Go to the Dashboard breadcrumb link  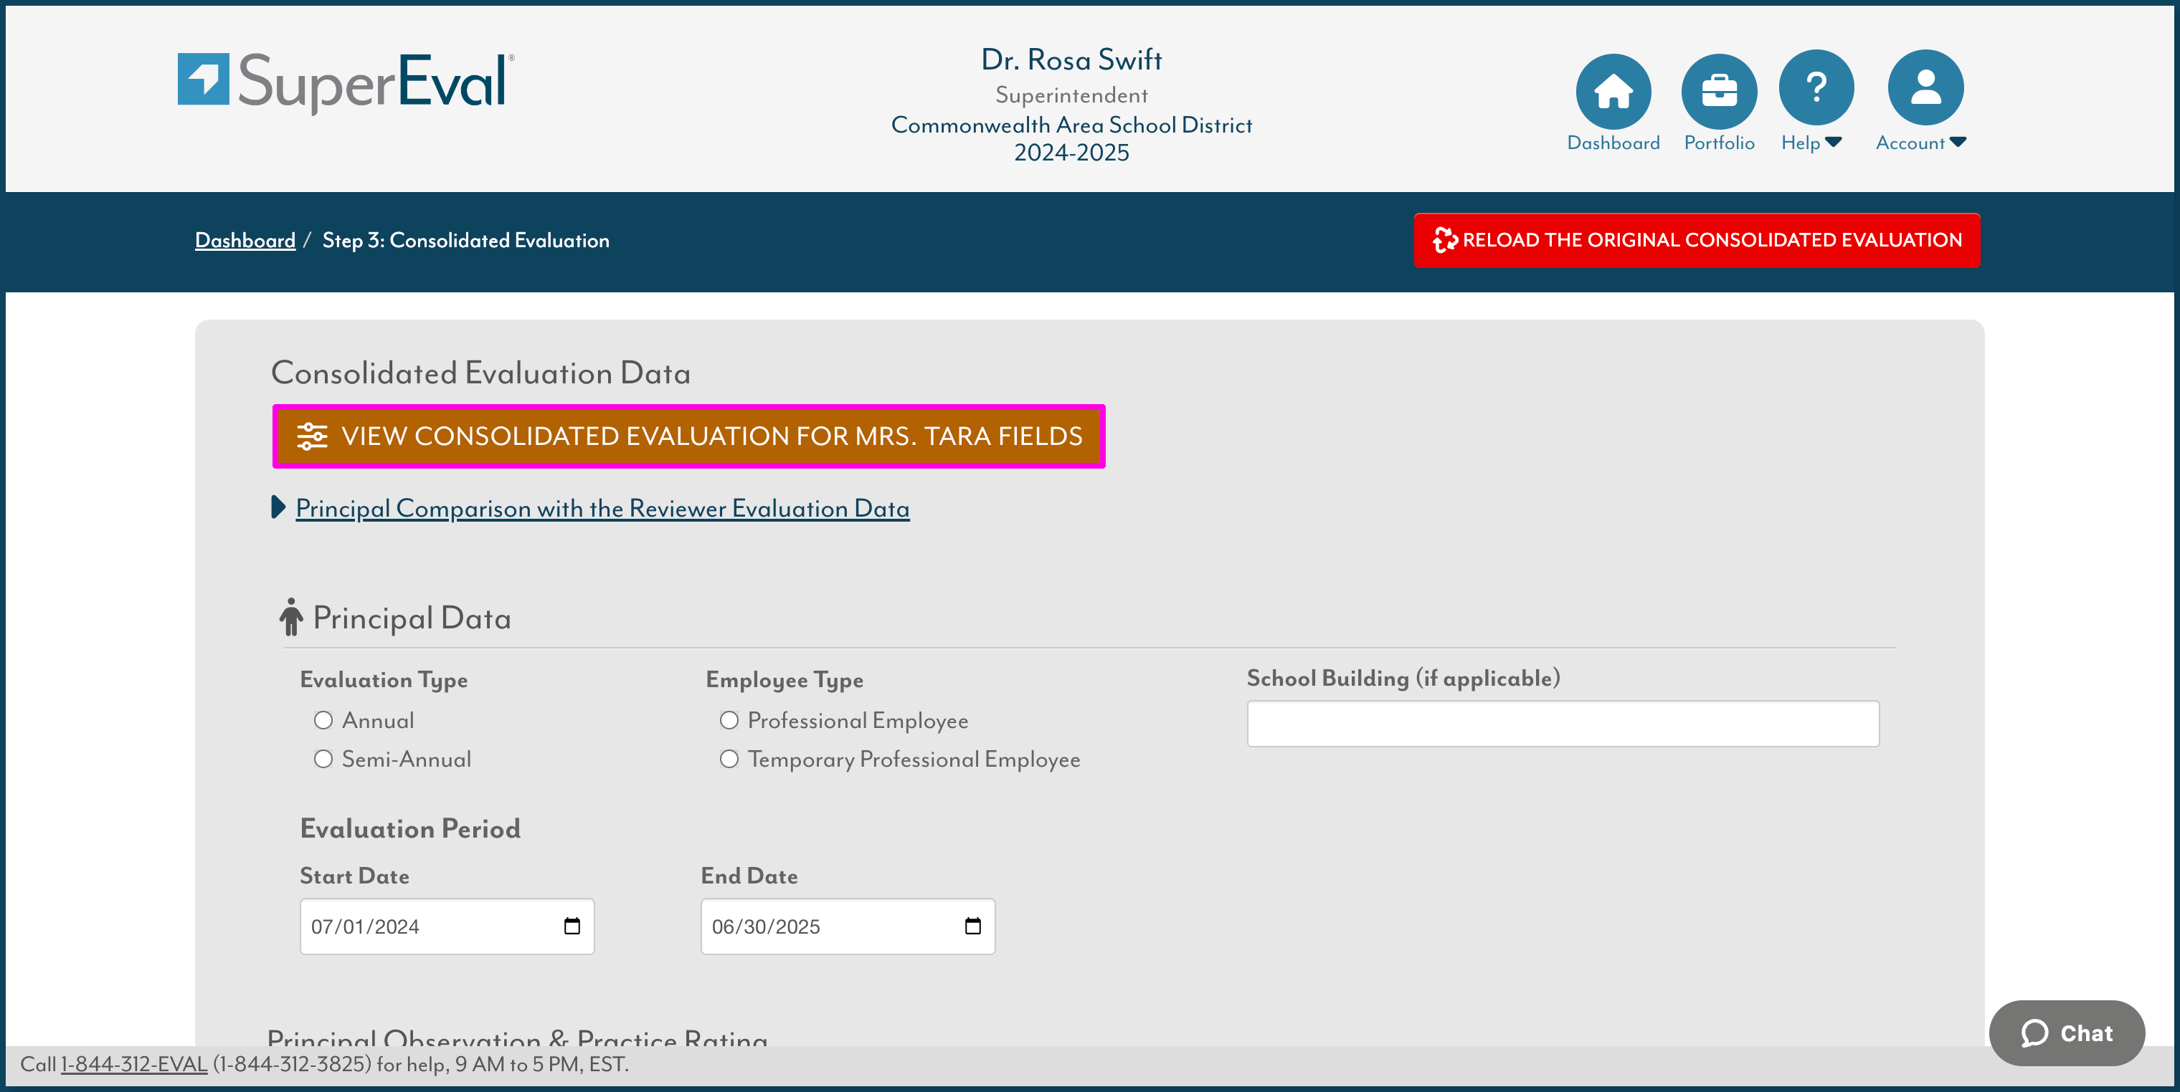(x=245, y=240)
